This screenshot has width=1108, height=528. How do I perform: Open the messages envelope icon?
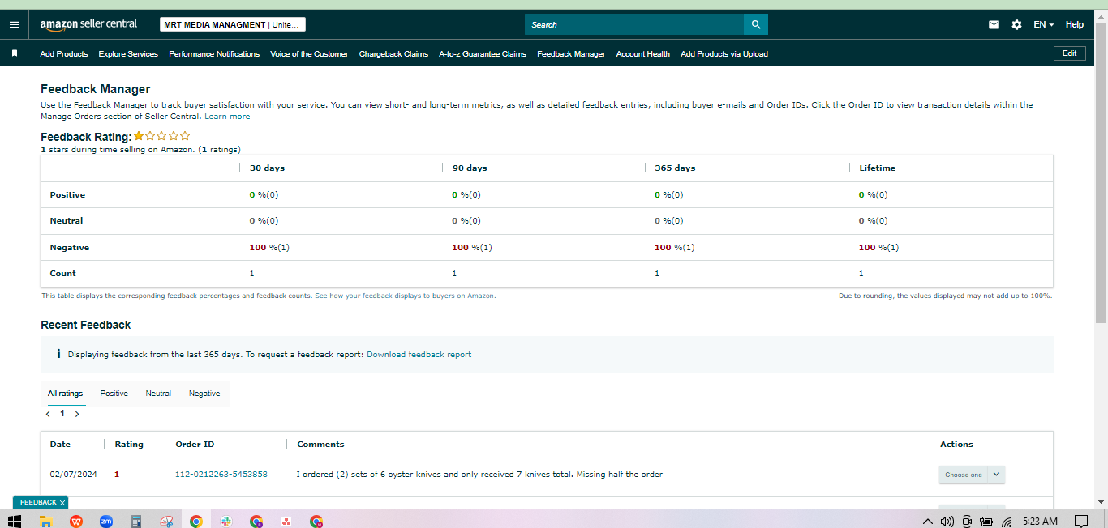pyautogui.click(x=994, y=24)
